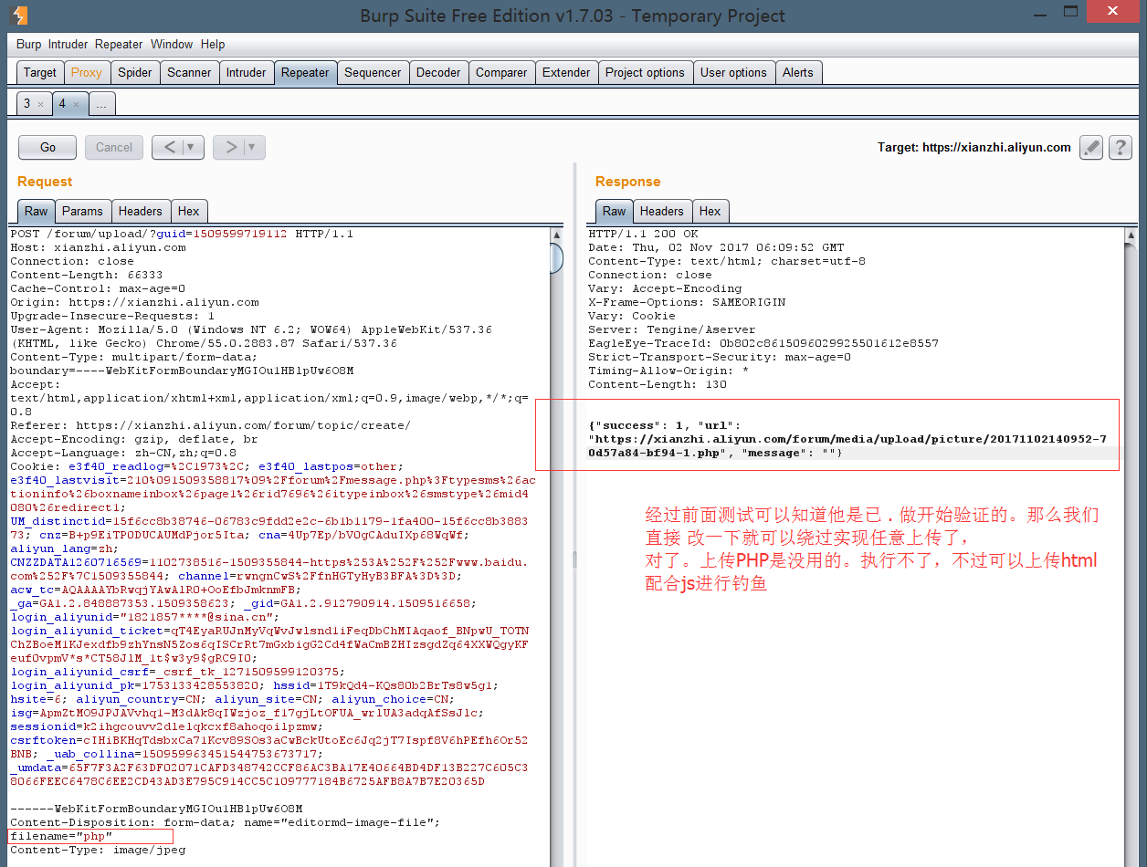Screen dimensions: 1147x867
Task: Click the Content-Length: 66333 line
Action: click(86, 275)
